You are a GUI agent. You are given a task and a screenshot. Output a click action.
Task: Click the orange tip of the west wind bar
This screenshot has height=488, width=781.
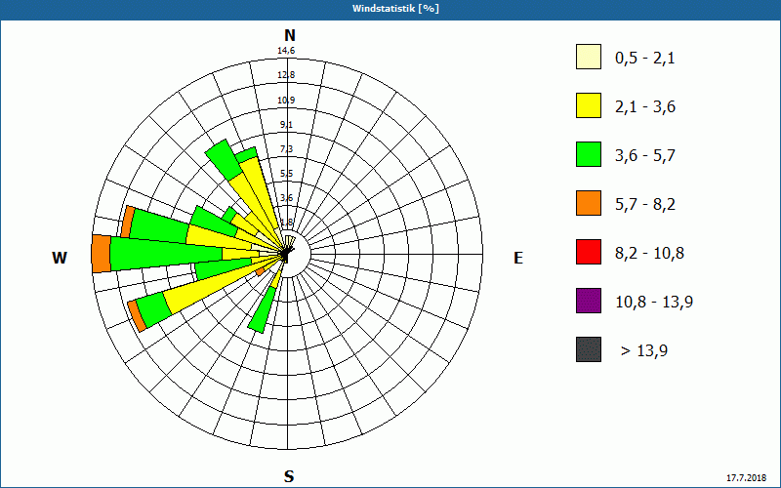(x=102, y=254)
